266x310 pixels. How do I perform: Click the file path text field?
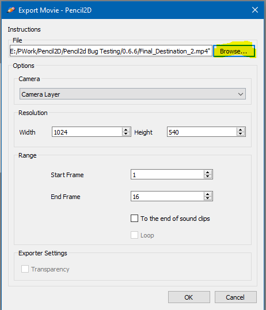click(111, 51)
